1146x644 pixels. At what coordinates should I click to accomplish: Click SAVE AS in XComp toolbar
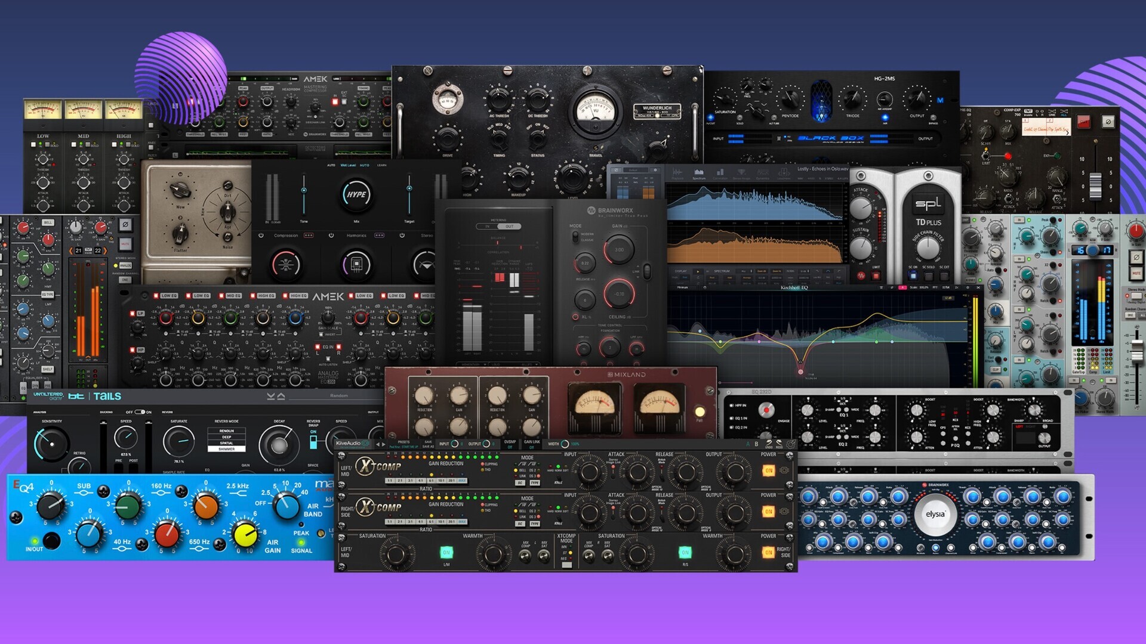click(428, 447)
